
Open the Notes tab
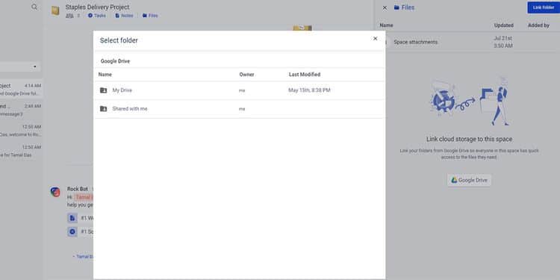tap(124, 16)
